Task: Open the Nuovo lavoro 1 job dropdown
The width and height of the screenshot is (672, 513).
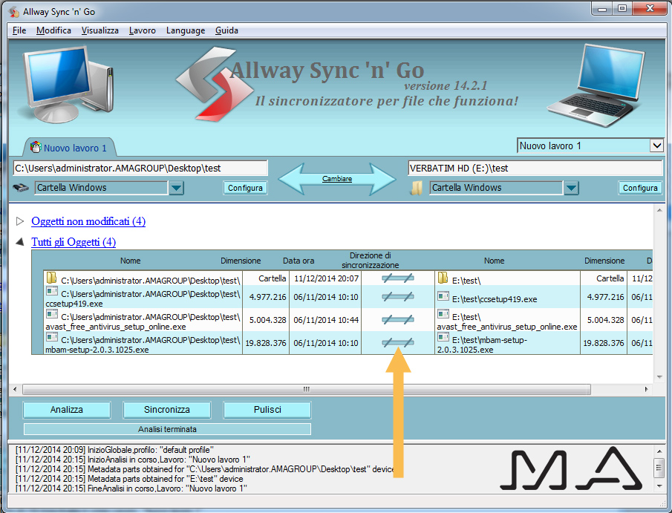Action: point(656,146)
